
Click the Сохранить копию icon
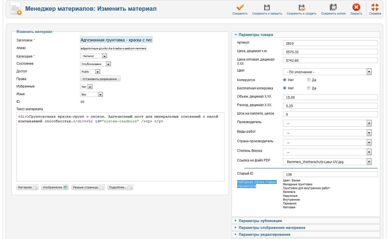tap(333, 7)
